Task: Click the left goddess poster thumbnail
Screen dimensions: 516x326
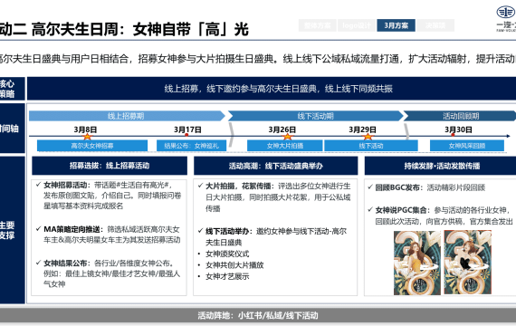Action: coord(417,263)
